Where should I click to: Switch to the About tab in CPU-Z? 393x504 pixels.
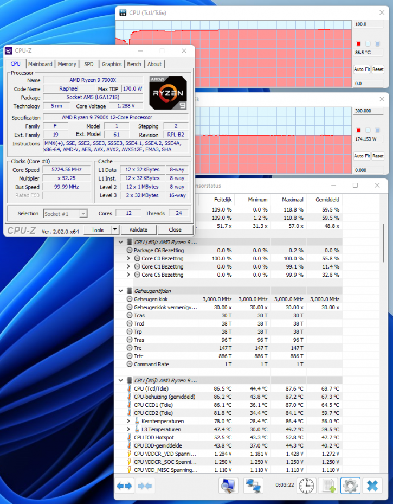coord(154,64)
